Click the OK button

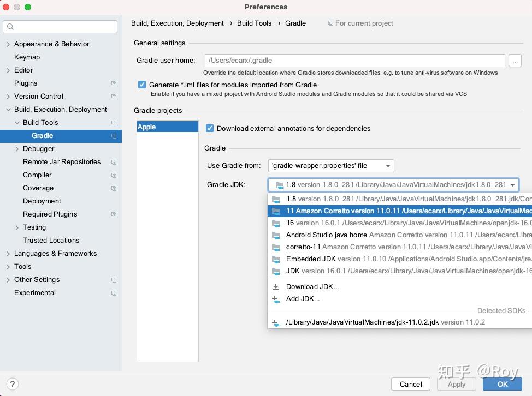tap(502, 384)
